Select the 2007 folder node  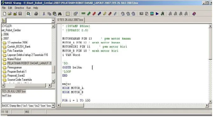(6, 38)
